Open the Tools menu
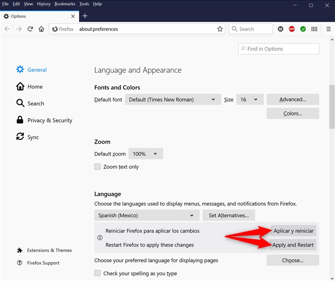The height and width of the screenshot is (281, 335). point(84,4)
